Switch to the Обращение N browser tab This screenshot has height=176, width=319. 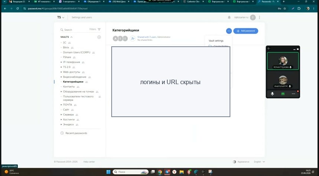(94, 1)
